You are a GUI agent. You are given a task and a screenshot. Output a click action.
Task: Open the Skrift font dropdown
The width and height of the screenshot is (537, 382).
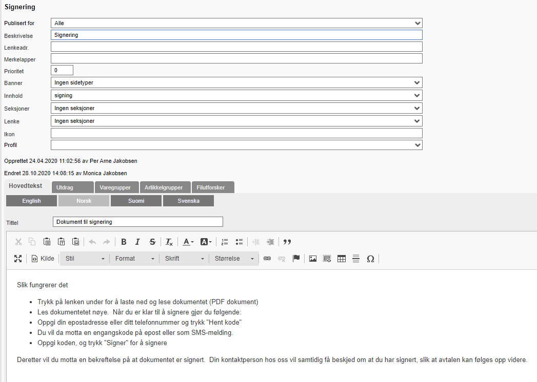(x=184, y=259)
